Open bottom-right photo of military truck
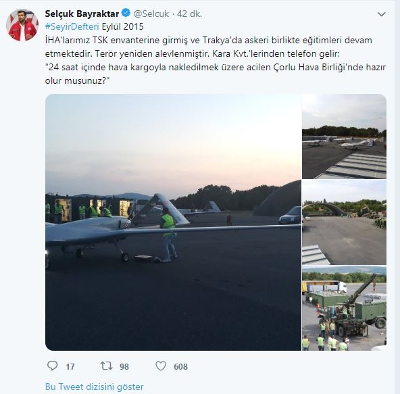400x394 pixels. 344,308
